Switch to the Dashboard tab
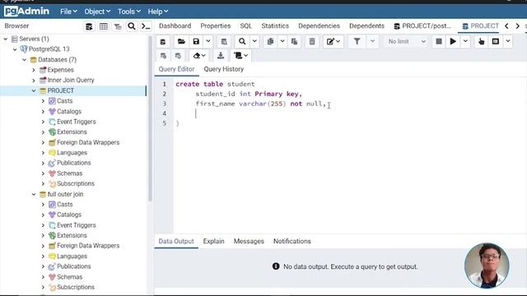527x296 pixels. (x=175, y=25)
